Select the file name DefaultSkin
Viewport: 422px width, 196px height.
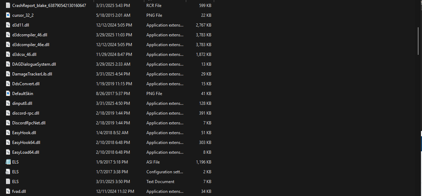pyautogui.click(x=23, y=94)
